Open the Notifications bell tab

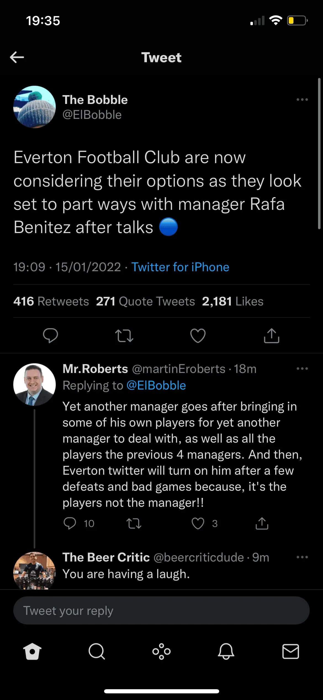click(226, 651)
